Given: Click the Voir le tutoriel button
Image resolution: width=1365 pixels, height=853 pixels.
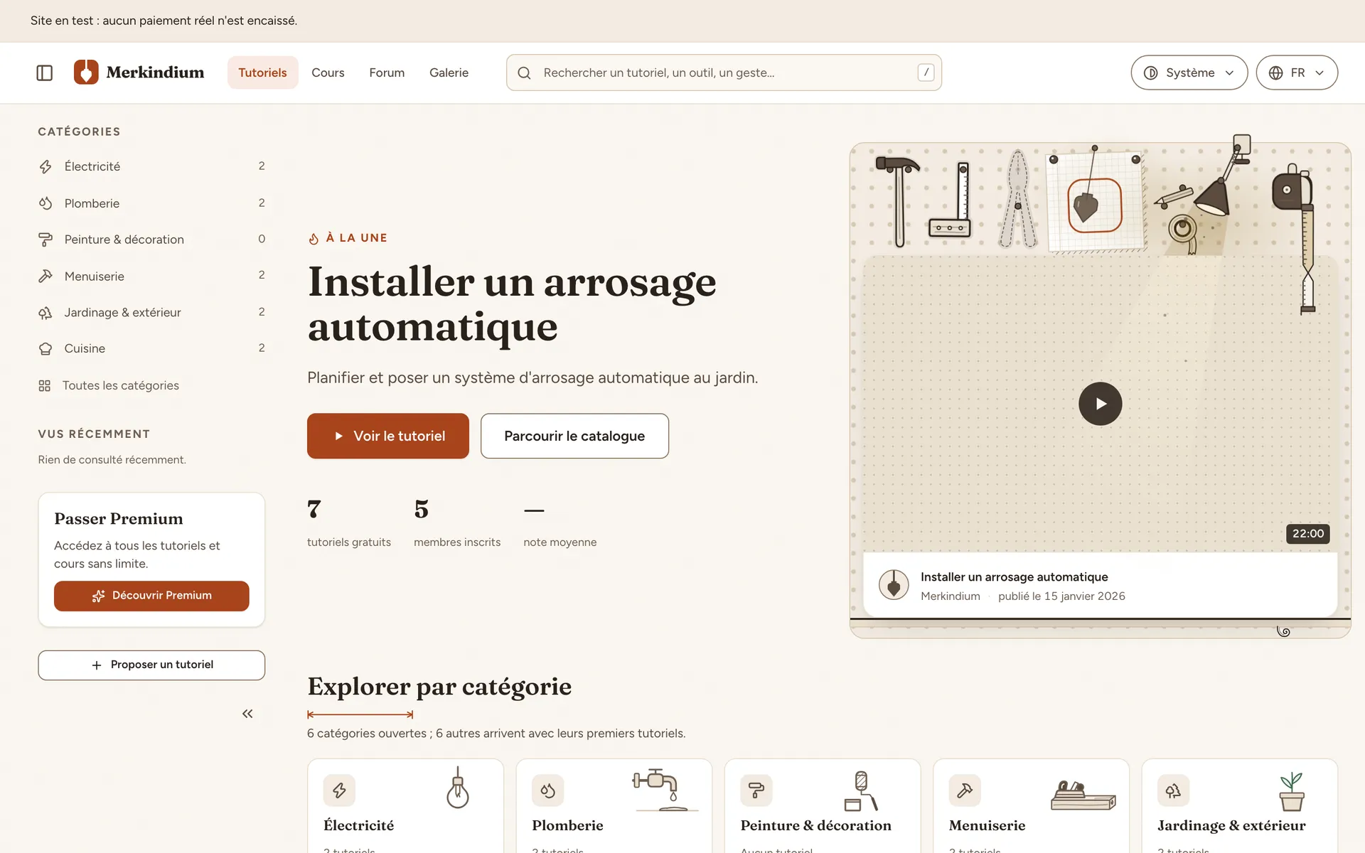Looking at the screenshot, I should (388, 436).
